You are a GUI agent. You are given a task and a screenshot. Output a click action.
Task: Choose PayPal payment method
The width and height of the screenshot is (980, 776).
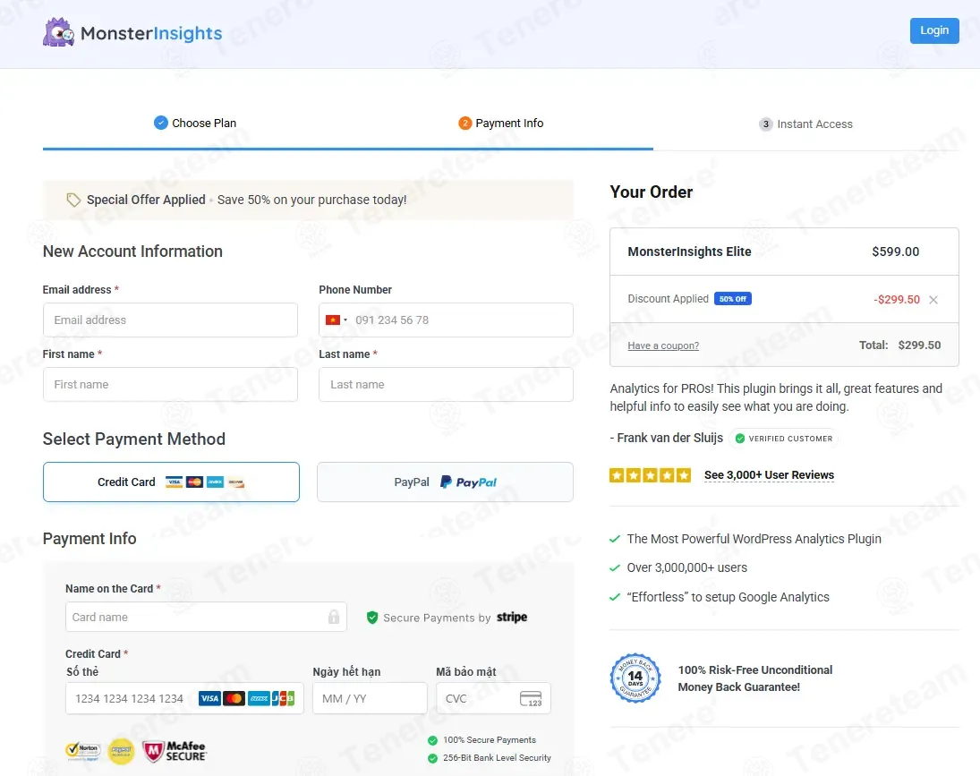(x=445, y=482)
